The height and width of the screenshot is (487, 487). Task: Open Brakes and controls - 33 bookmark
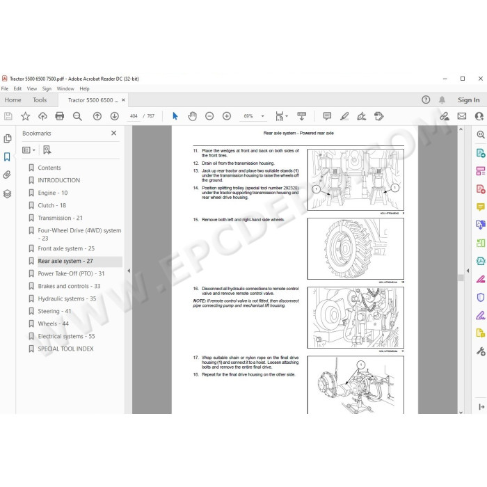[69, 287]
